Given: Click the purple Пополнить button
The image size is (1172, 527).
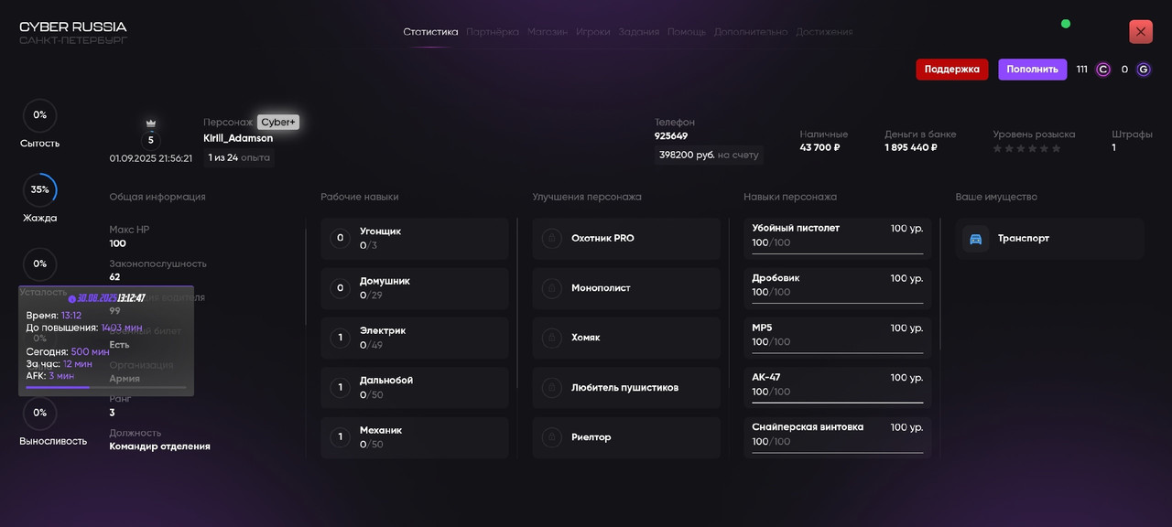Looking at the screenshot, I should (1033, 70).
